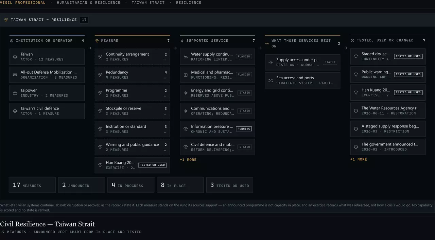Select the Taiwan Strait breadcrumb item
Image resolution: width=435 pixels, height=240 pixels.
click(x=148, y=2)
